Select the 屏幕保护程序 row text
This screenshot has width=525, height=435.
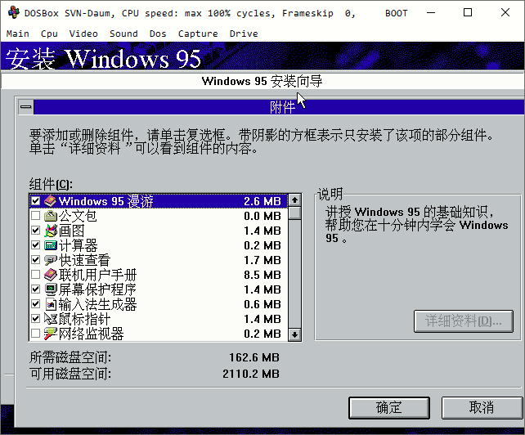[x=98, y=289]
